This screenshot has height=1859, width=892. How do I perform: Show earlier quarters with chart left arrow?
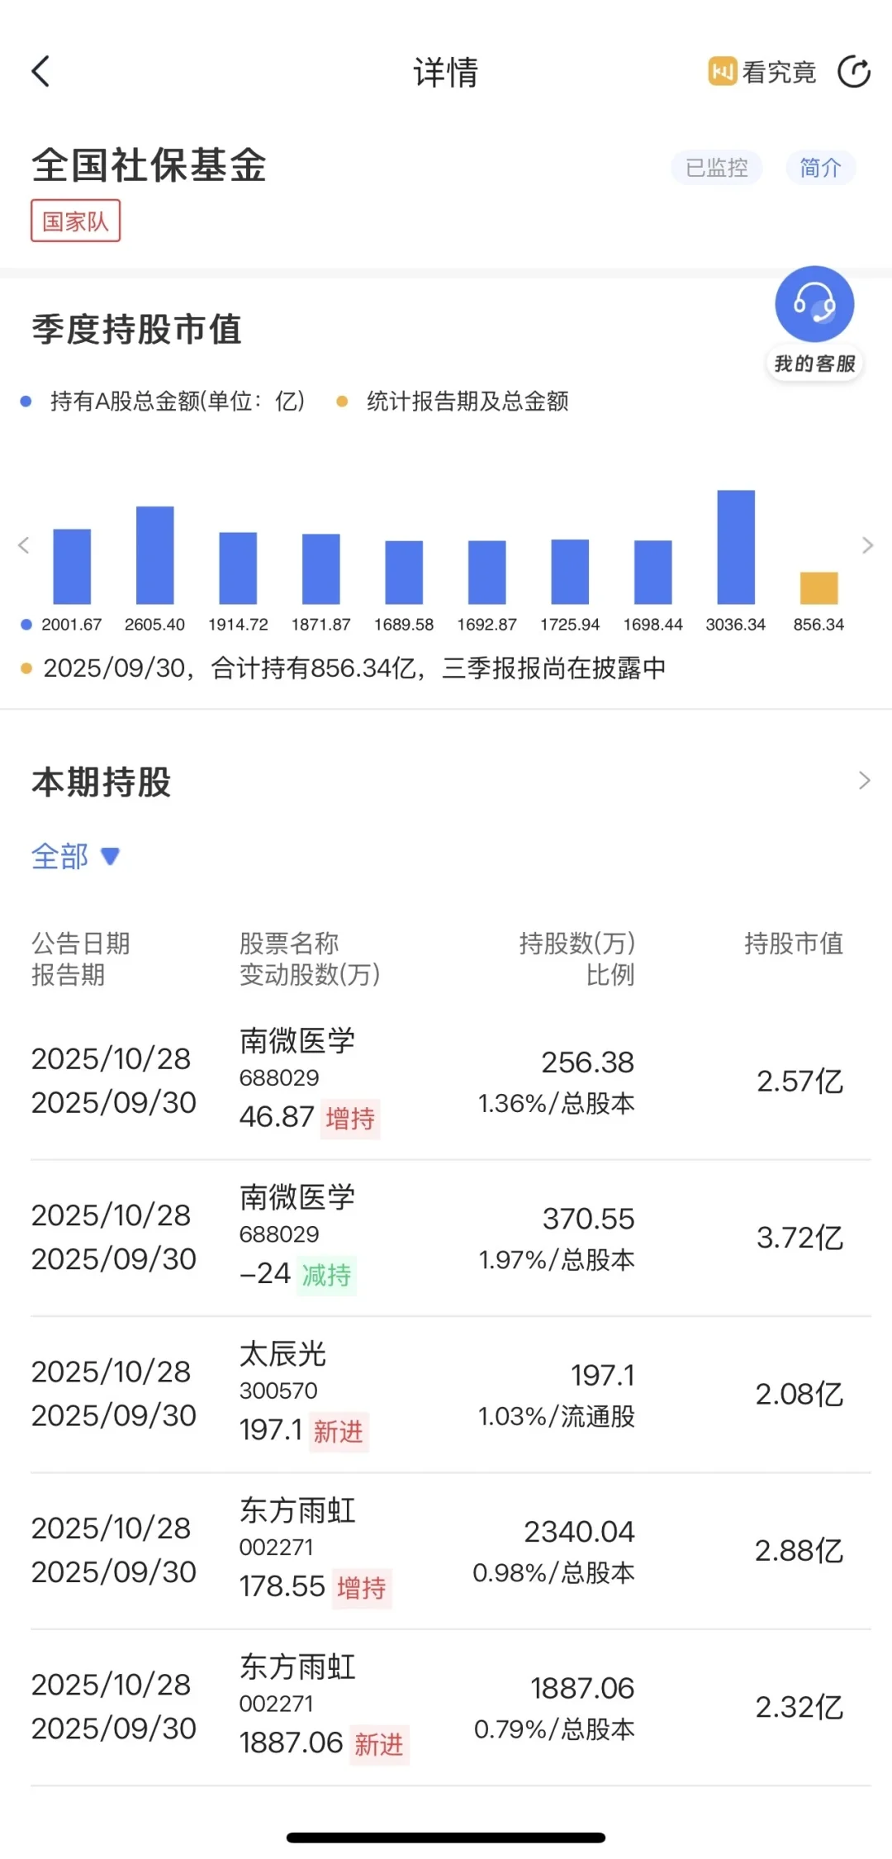coord(24,544)
